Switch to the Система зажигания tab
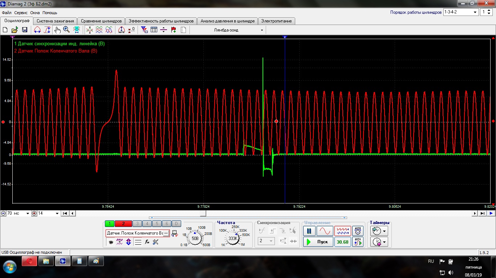The image size is (496, 278). (55, 21)
